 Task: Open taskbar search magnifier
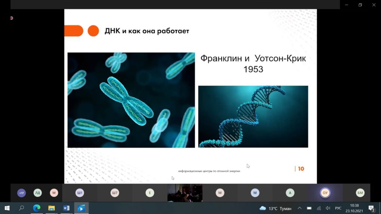[x=22, y=208]
